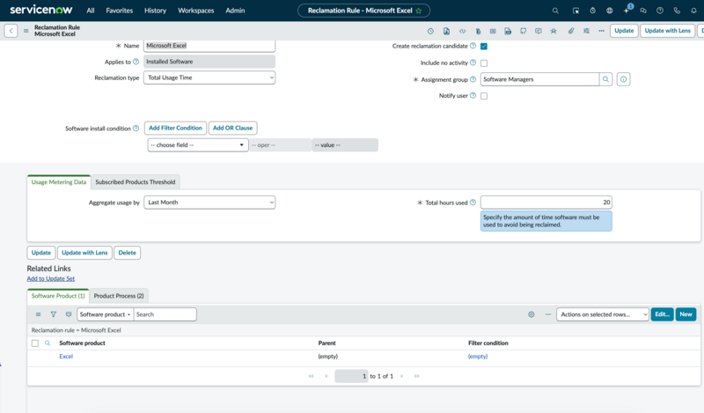Click the paperclip attachments icon

570,31
